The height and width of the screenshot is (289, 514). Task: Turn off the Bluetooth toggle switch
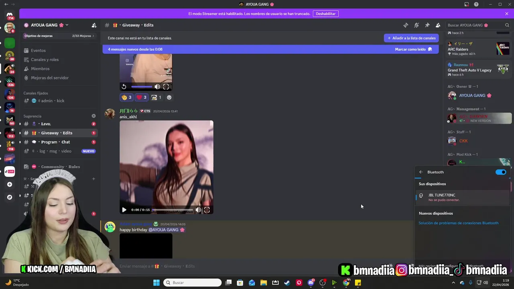point(501,172)
